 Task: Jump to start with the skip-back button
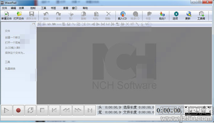click(54, 110)
